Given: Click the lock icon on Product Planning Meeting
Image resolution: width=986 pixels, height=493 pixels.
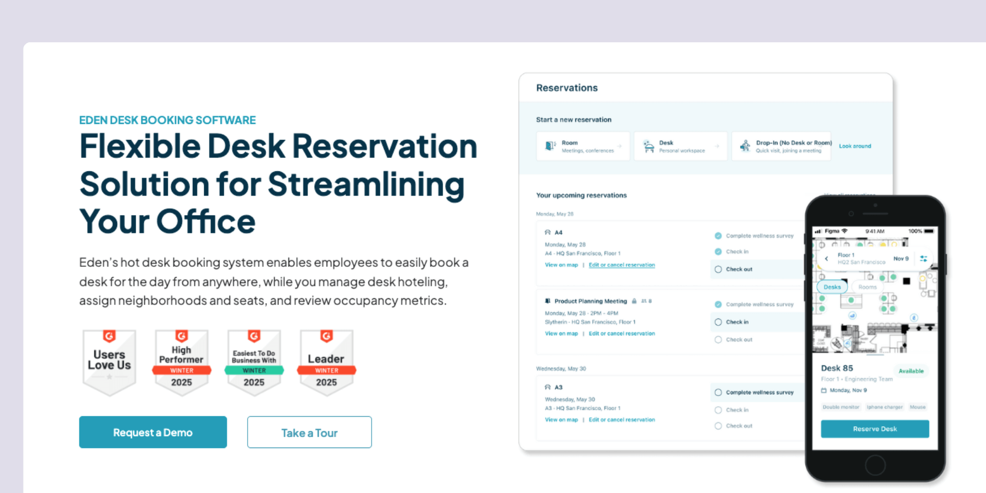Looking at the screenshot, I should point(635,301).
